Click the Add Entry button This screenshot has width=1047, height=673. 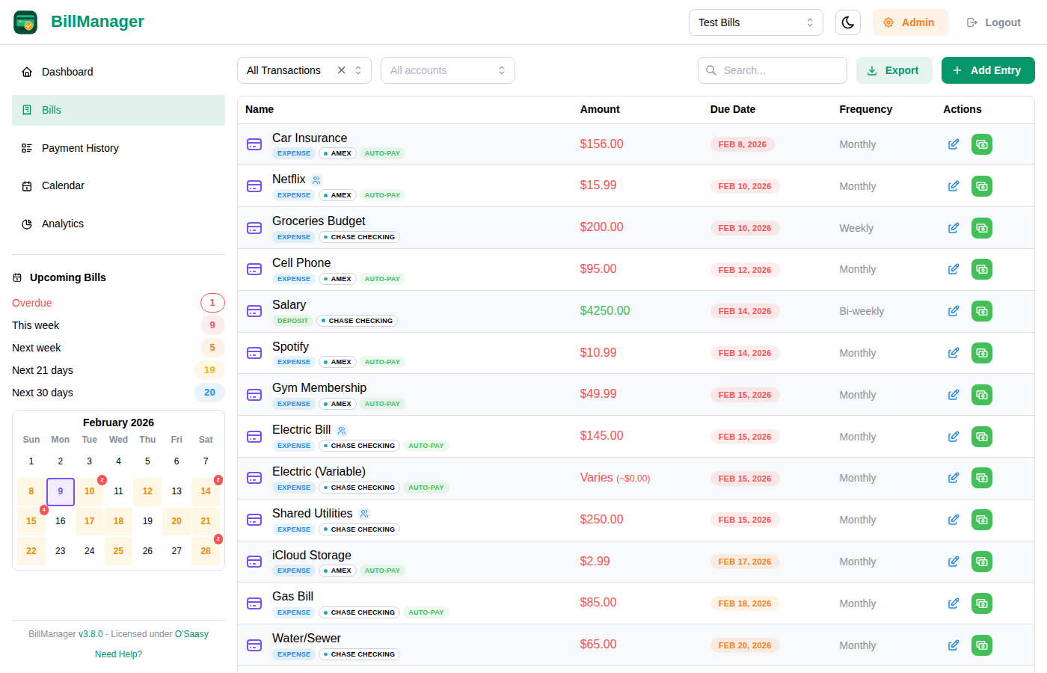coord(987,70)
